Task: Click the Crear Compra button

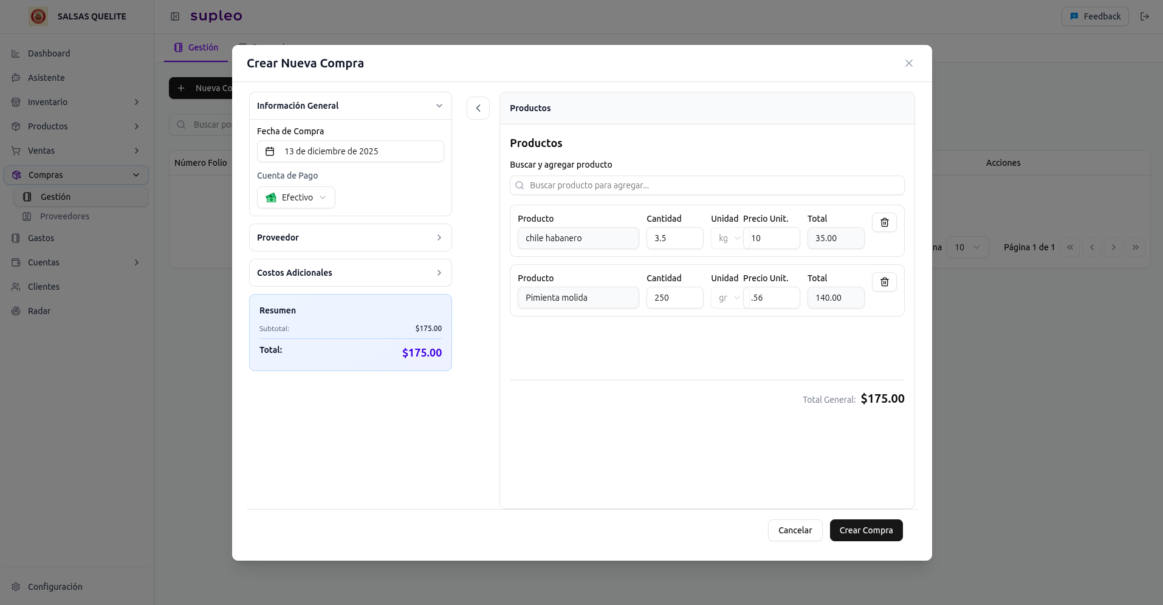Action: [866, 530]
